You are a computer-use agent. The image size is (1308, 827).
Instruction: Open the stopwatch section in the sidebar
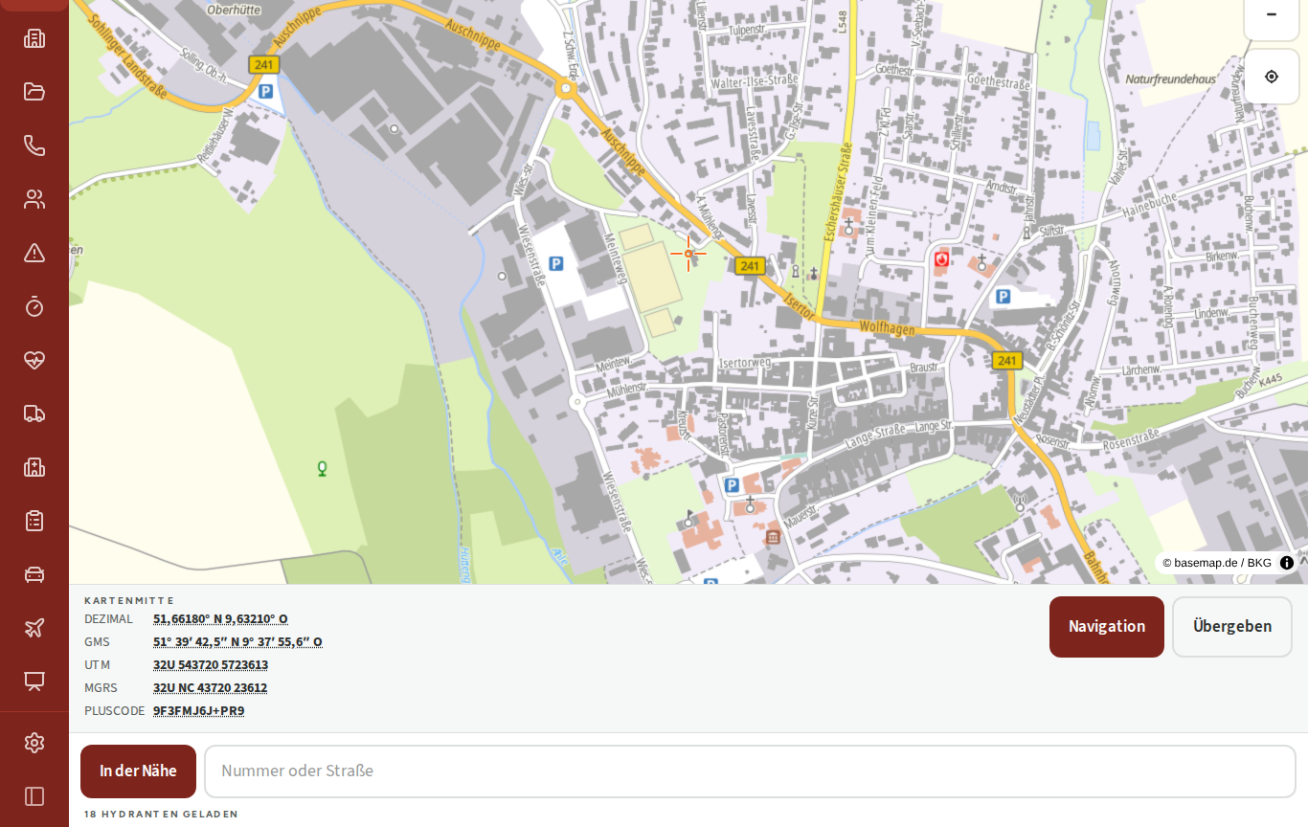[x=34, y=306]
